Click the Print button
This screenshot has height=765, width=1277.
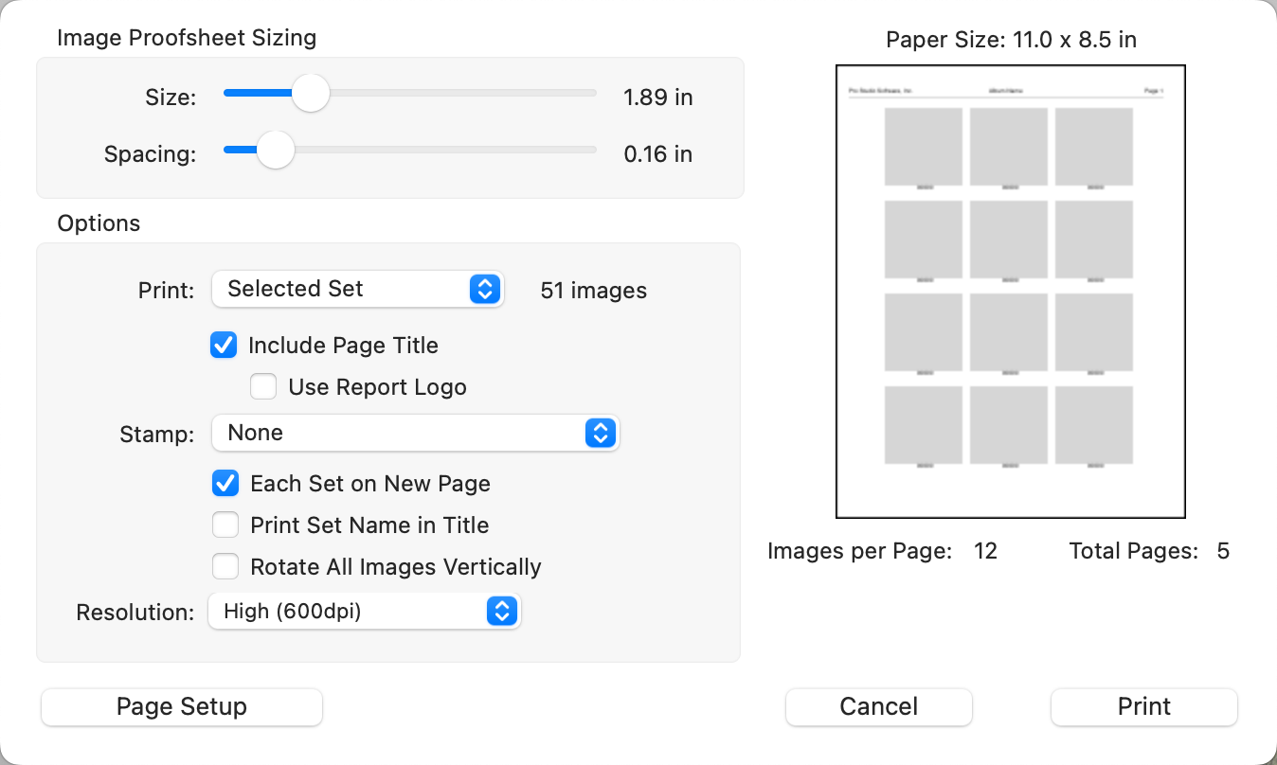tap(1143, 707)
